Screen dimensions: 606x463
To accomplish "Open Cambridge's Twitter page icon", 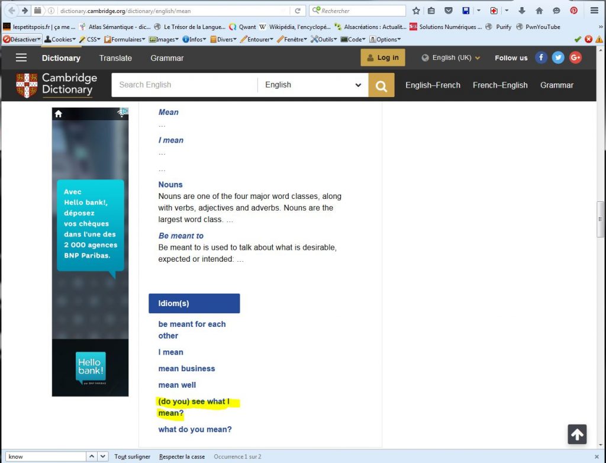I will pyautogui.click(x=558, y=57).
